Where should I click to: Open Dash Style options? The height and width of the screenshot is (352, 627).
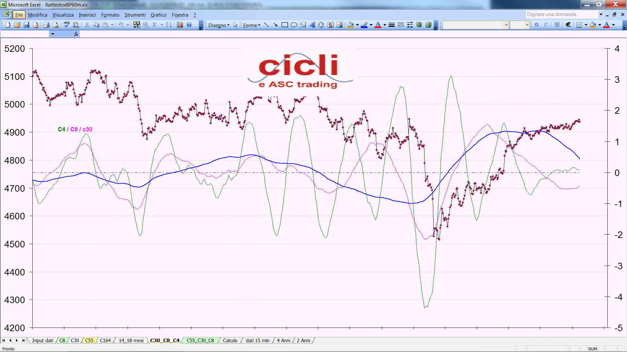(401, 25)
